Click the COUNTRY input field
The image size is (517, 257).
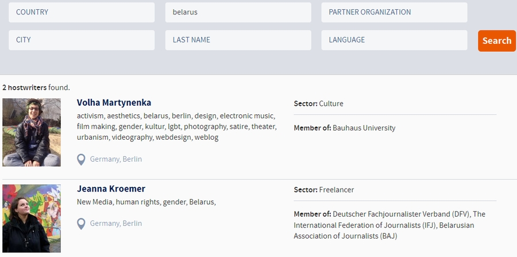[82, 12]
